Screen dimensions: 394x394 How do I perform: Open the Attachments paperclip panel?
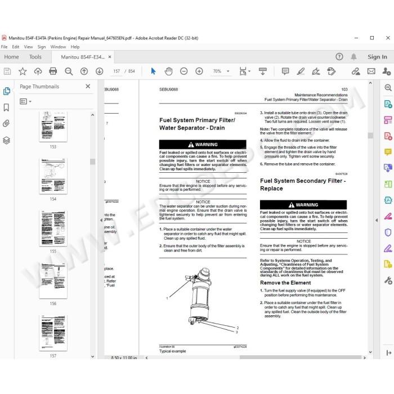[6, 123]
